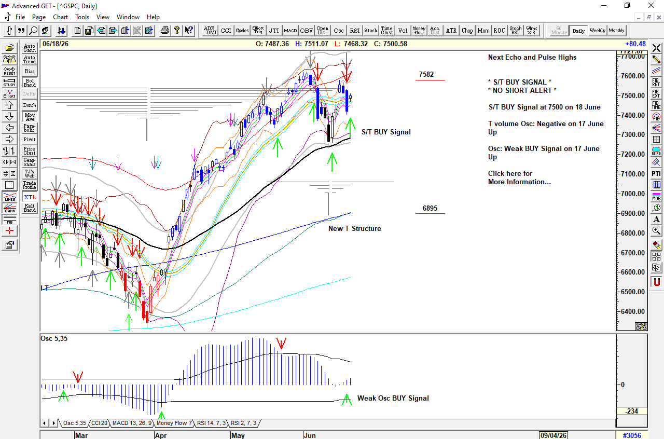Toggle the Donch channel overlay
This screenshot has width=664, height=439.
coord(30,105)
